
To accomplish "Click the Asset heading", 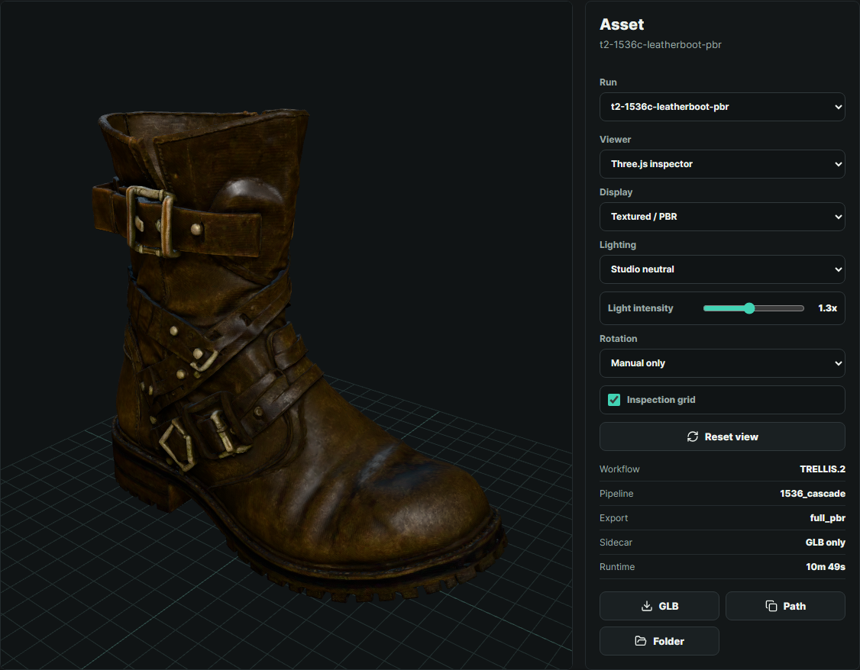I will pyautogui.click(x=622, y=24).
